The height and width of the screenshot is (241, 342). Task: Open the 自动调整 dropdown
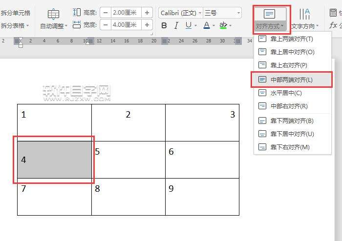54,26
